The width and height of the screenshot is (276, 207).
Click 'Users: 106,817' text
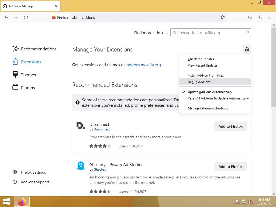coord(131,146)
